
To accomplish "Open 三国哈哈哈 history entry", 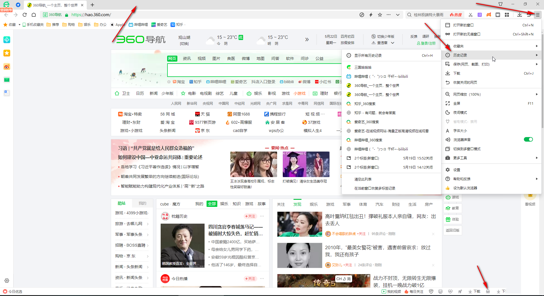I will click(391, 67).
